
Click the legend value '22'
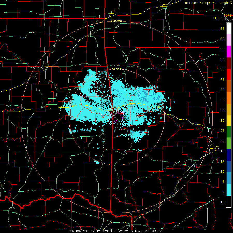(x=222, y=141)
